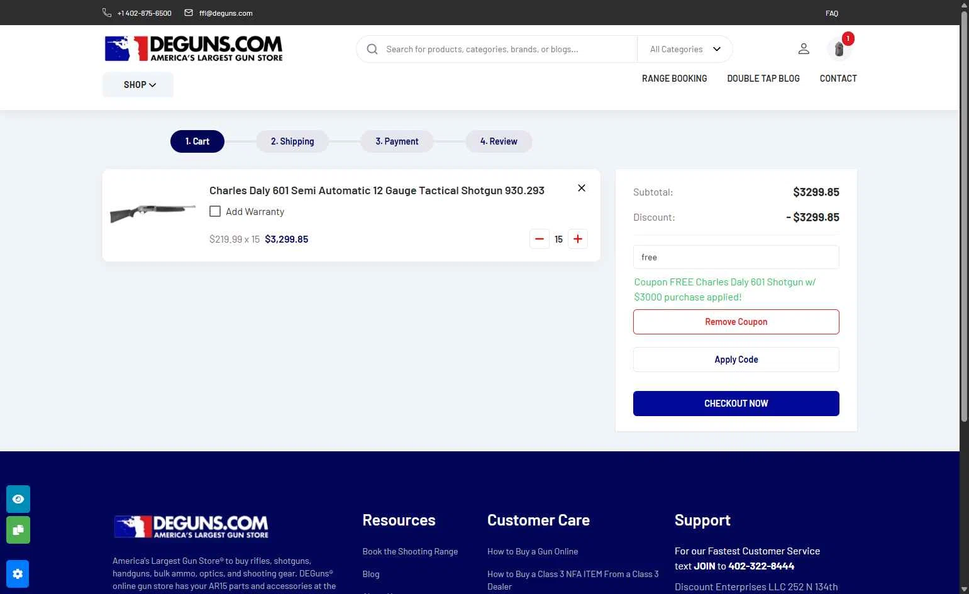Click the green copy widget icon
The width and height of the screenshot is (969, 594).
pyautogui.click(x=18, y=530)
